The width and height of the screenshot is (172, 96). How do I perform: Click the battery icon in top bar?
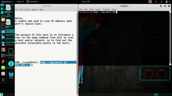click(167, 2)
